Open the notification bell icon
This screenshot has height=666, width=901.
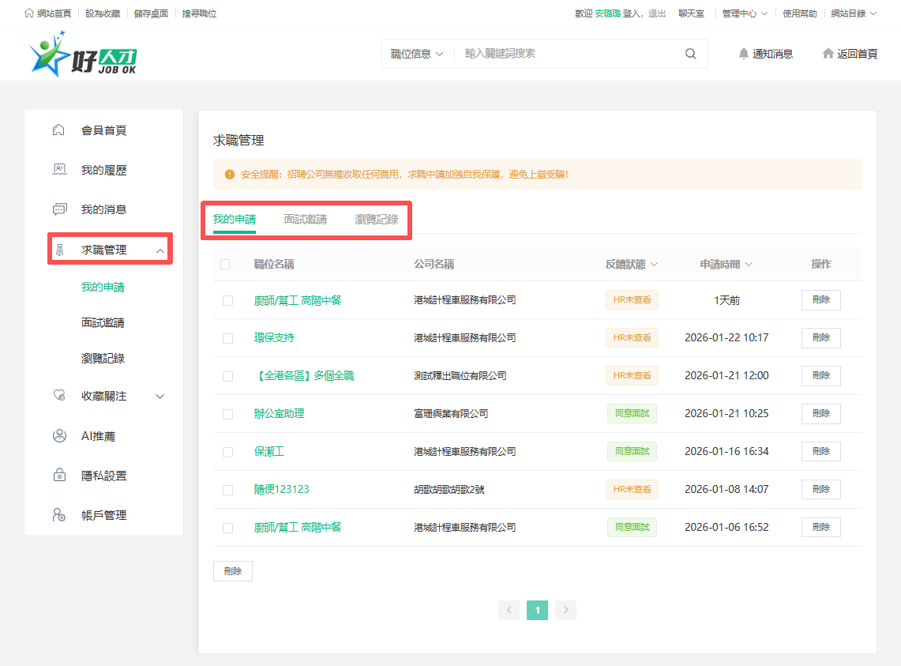click(743, 54)
